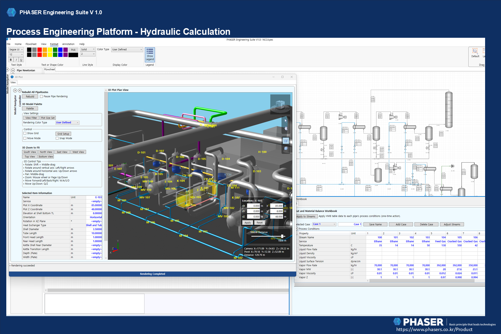Close the 3D Plot window
Screen dimensions: 501x334
pos(292,77)
